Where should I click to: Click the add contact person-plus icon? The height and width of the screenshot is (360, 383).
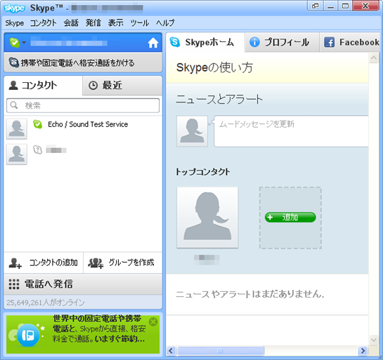pos(15,263)
